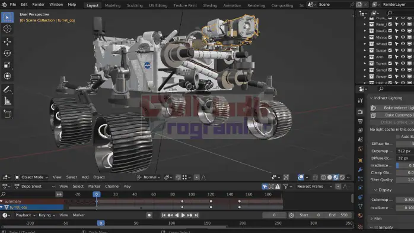
Task: Click Bake Indirect Lighting button
Action: 392,108
